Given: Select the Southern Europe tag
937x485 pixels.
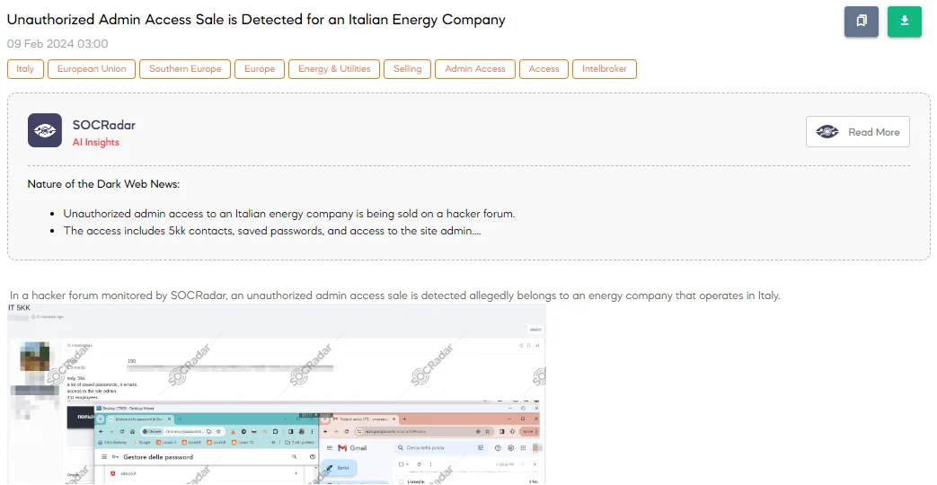Looking at the screenshot, I should coord(185,68).
